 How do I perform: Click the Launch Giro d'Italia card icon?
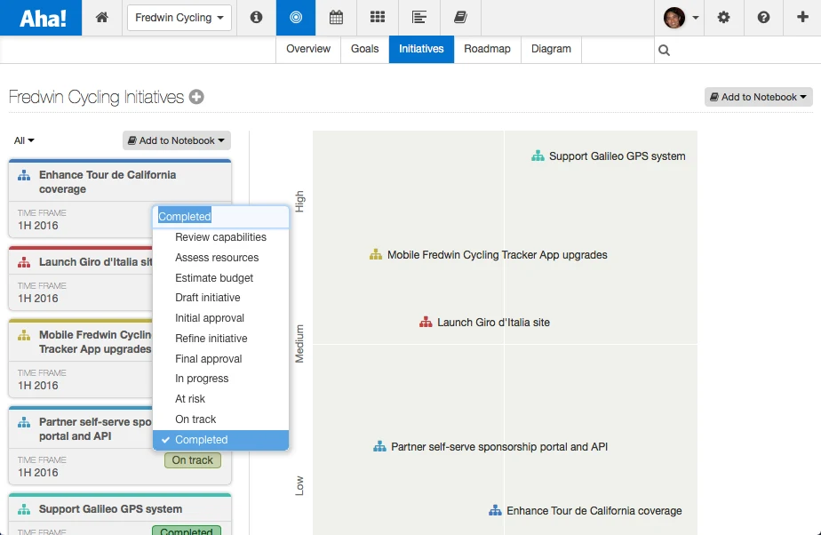coord(24,262)
